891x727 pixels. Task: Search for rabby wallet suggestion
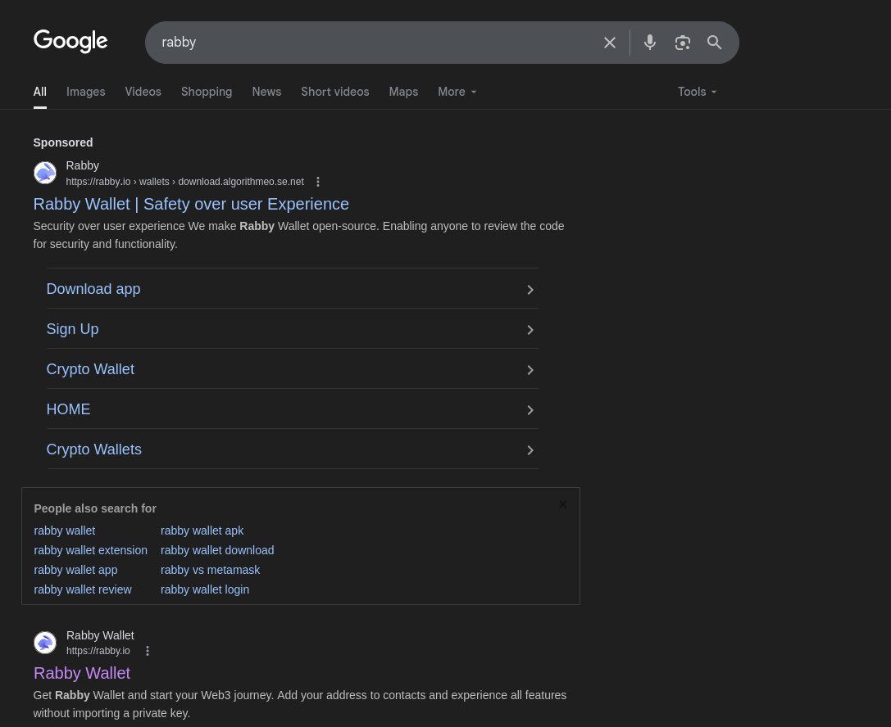(64, 531)
